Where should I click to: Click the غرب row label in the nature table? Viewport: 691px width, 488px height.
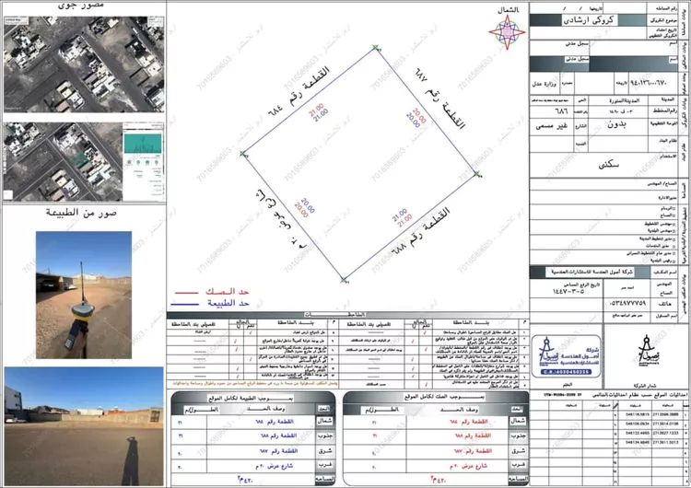pos(325,466)
